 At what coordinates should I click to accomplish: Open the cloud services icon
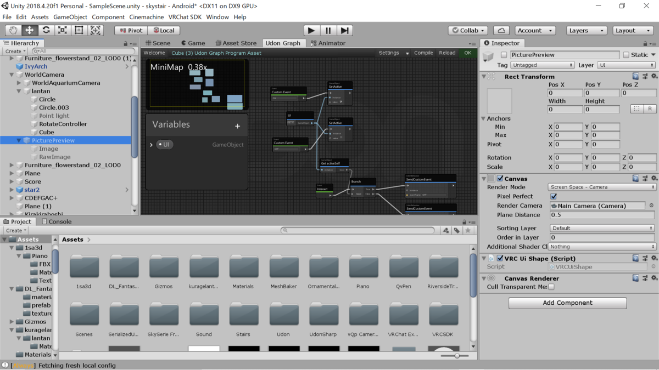point(501,31)
